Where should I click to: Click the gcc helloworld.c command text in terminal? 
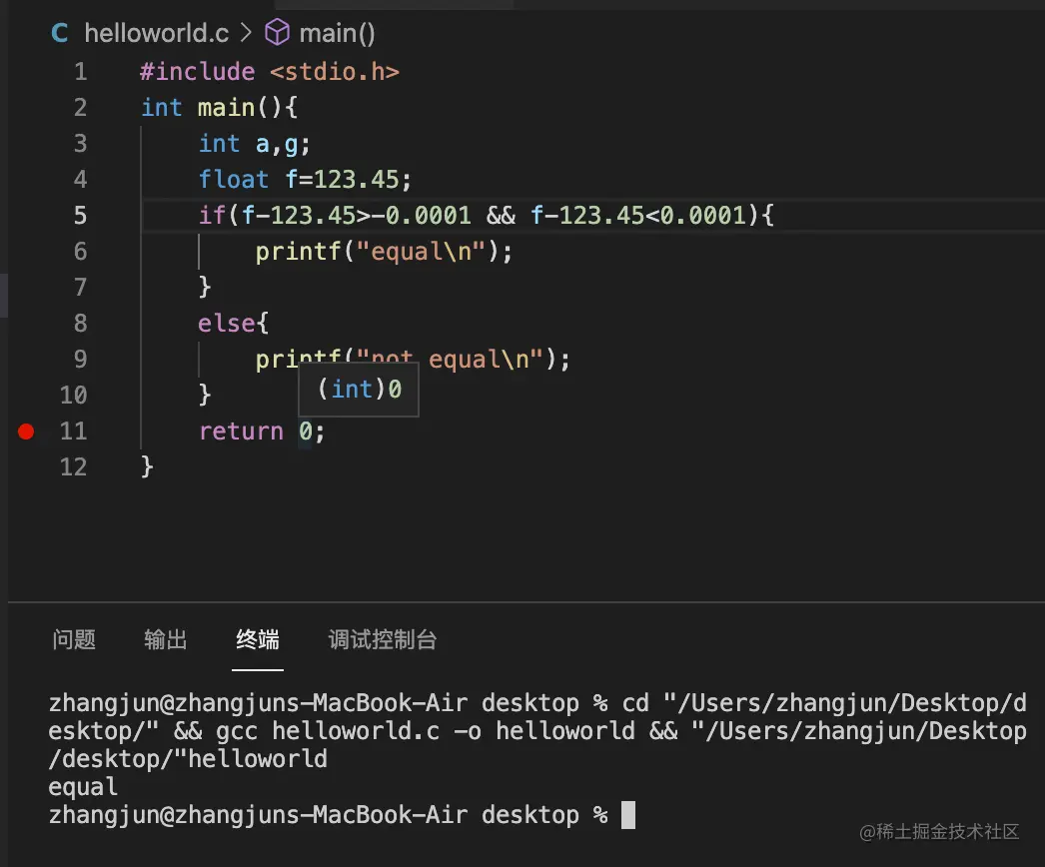(328, 731)
